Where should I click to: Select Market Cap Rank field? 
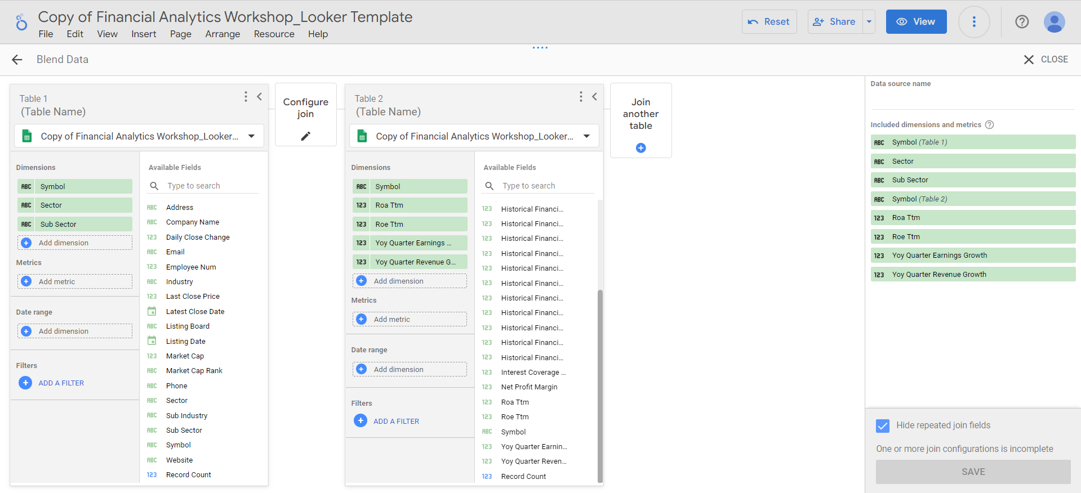pos(194,371)
